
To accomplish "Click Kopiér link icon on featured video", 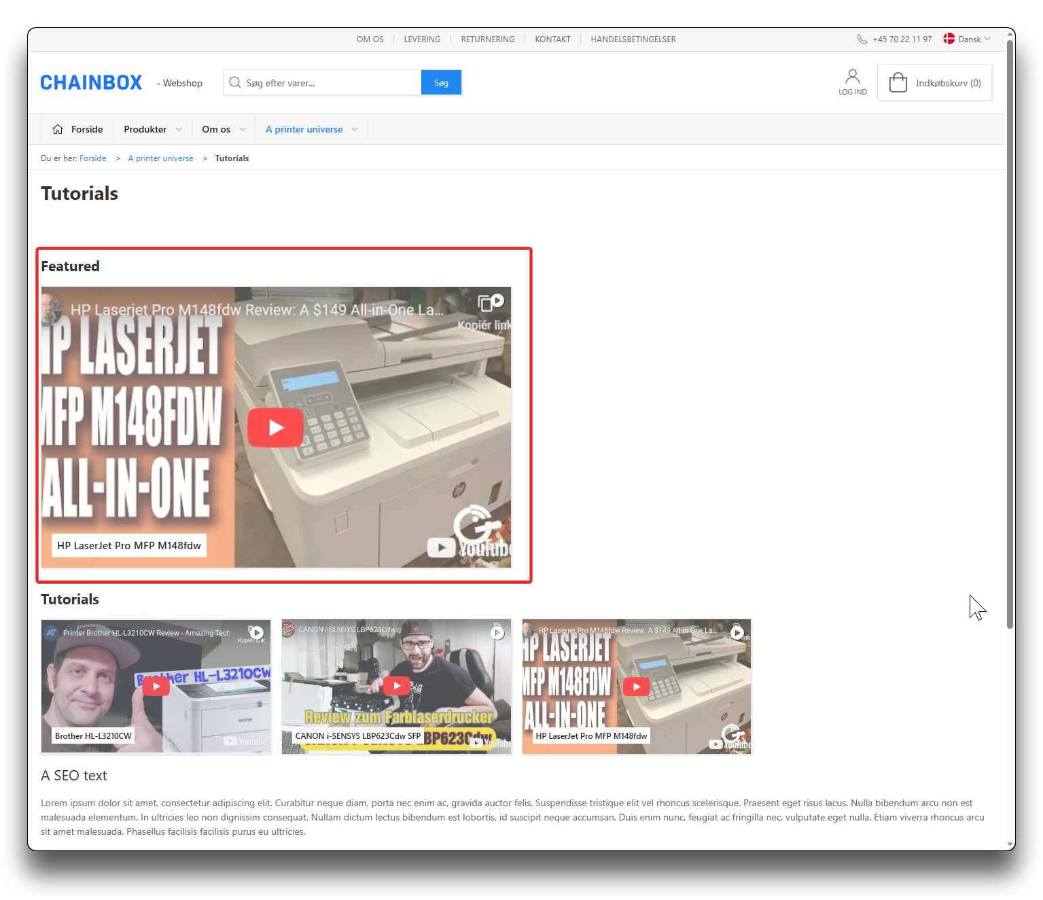I will [x=491, y=302].
